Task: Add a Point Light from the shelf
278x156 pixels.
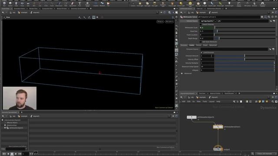Action: 140,4
